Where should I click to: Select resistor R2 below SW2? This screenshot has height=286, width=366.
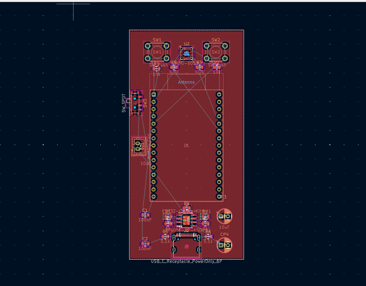[x=216, y=67]
